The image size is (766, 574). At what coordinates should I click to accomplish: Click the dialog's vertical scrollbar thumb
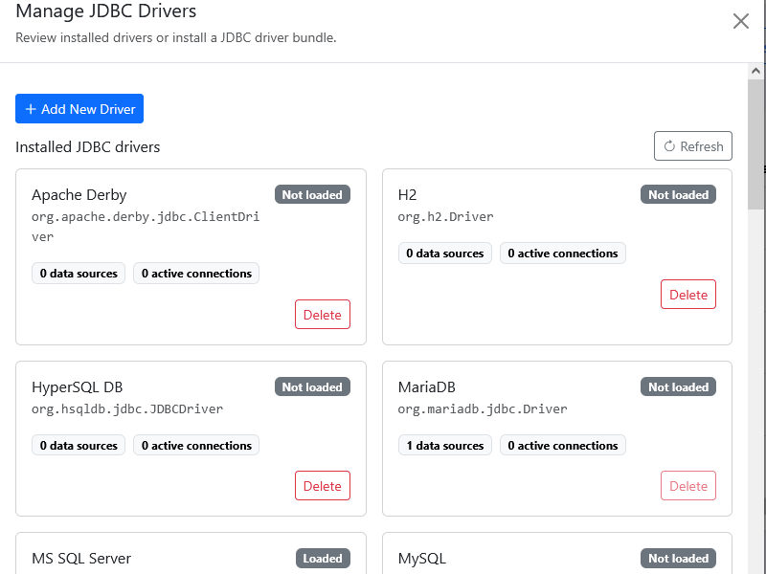(755, 144)
